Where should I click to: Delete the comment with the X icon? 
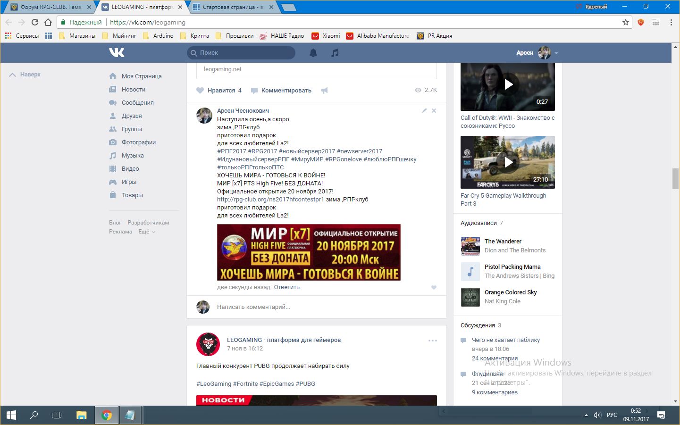434,110
